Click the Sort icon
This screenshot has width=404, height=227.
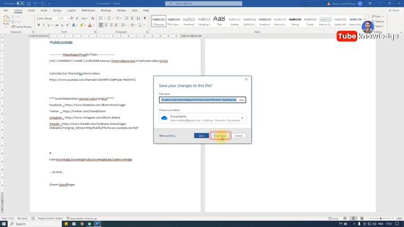coord(139,18)
